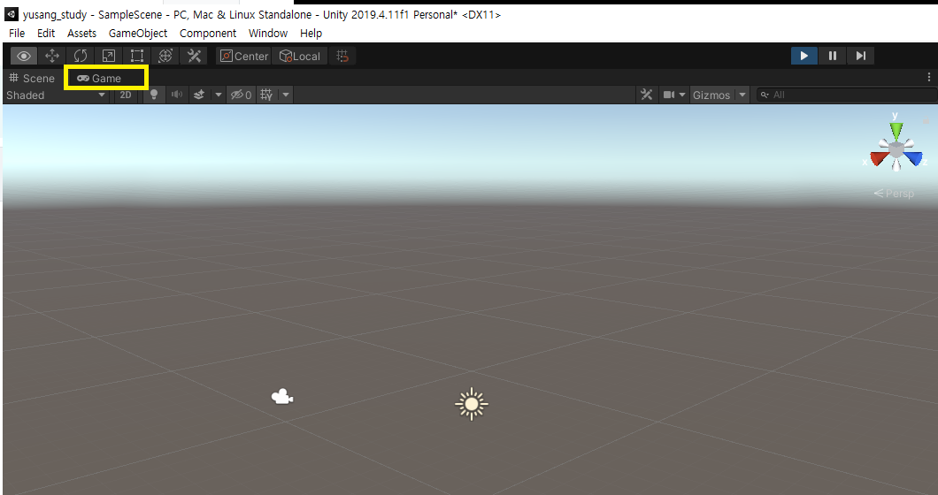Click the scene search field
The width and height of the screenshot is (938, 495).
pyautogui.click(x=846, y=95)
